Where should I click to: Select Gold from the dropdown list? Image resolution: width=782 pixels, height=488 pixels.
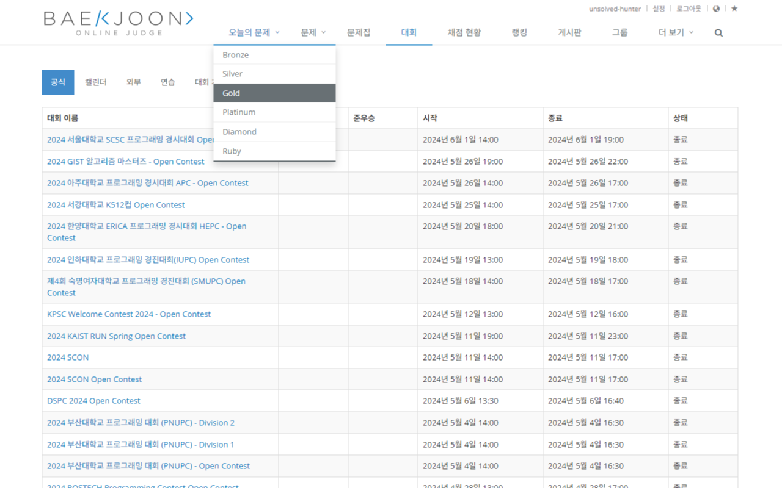pos(274,93)
